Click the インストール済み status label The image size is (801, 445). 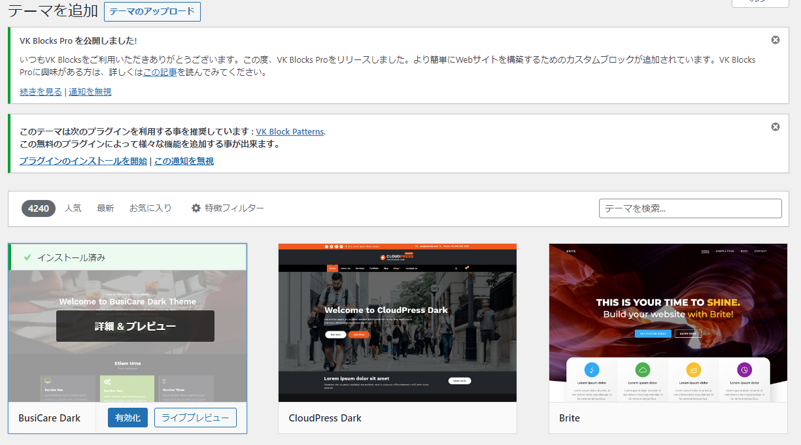71,257
